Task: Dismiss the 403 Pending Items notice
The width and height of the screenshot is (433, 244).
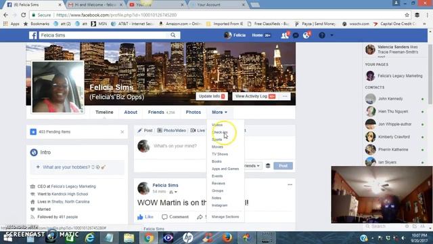Action: [x=122, y=132]
